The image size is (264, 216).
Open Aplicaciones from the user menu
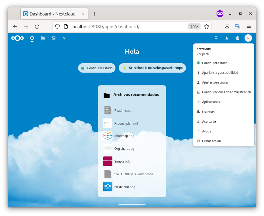[x=211, y=102]
